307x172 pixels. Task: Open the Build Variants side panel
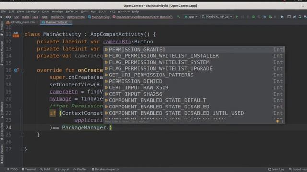(x=2, y=154)
